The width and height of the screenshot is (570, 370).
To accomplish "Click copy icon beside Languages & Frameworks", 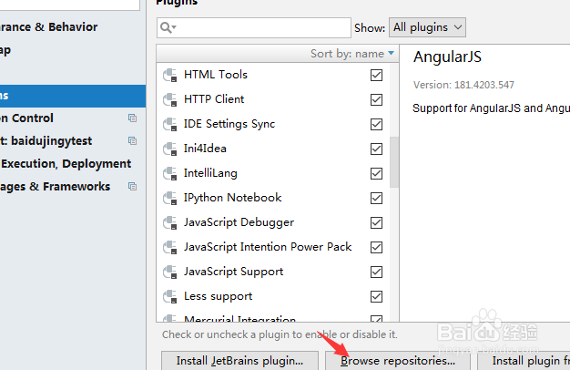I will click(x=132, y=187).
